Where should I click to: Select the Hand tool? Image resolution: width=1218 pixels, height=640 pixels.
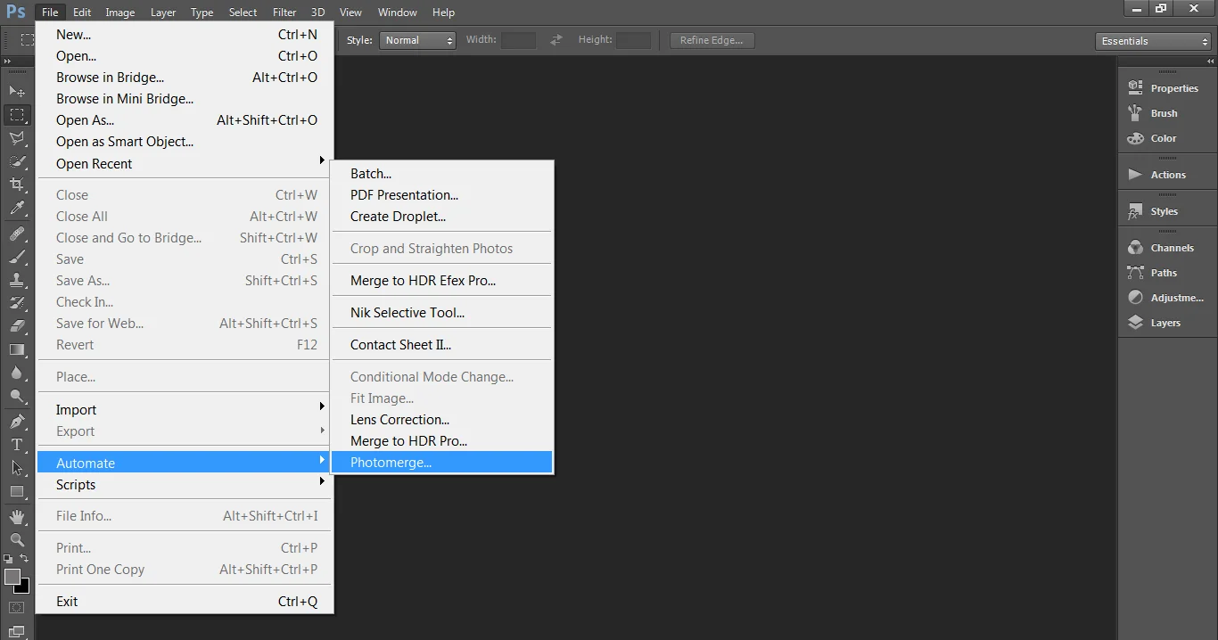[17, 517]
